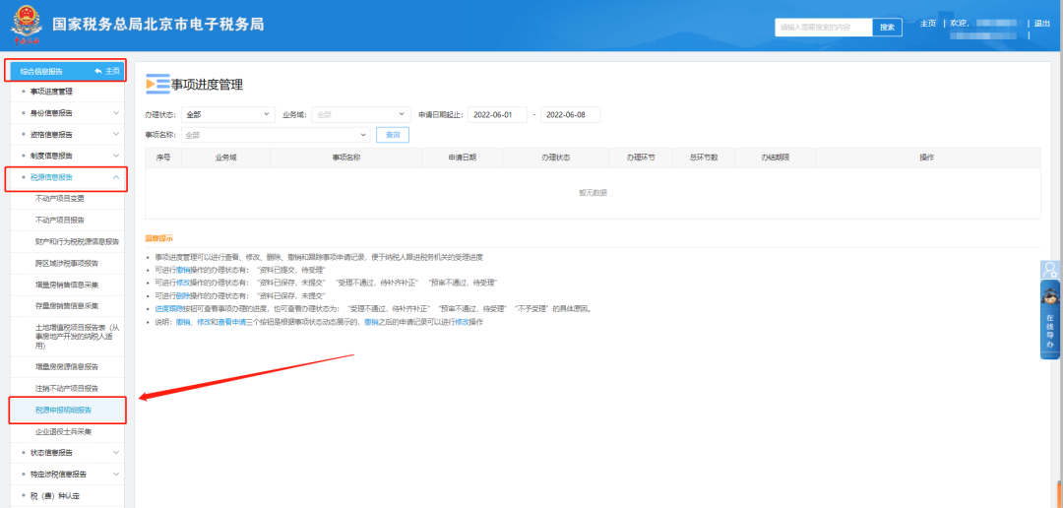1063x508 pixels.
Task: Click the 退出 logout link
Action: (1041, 24)
